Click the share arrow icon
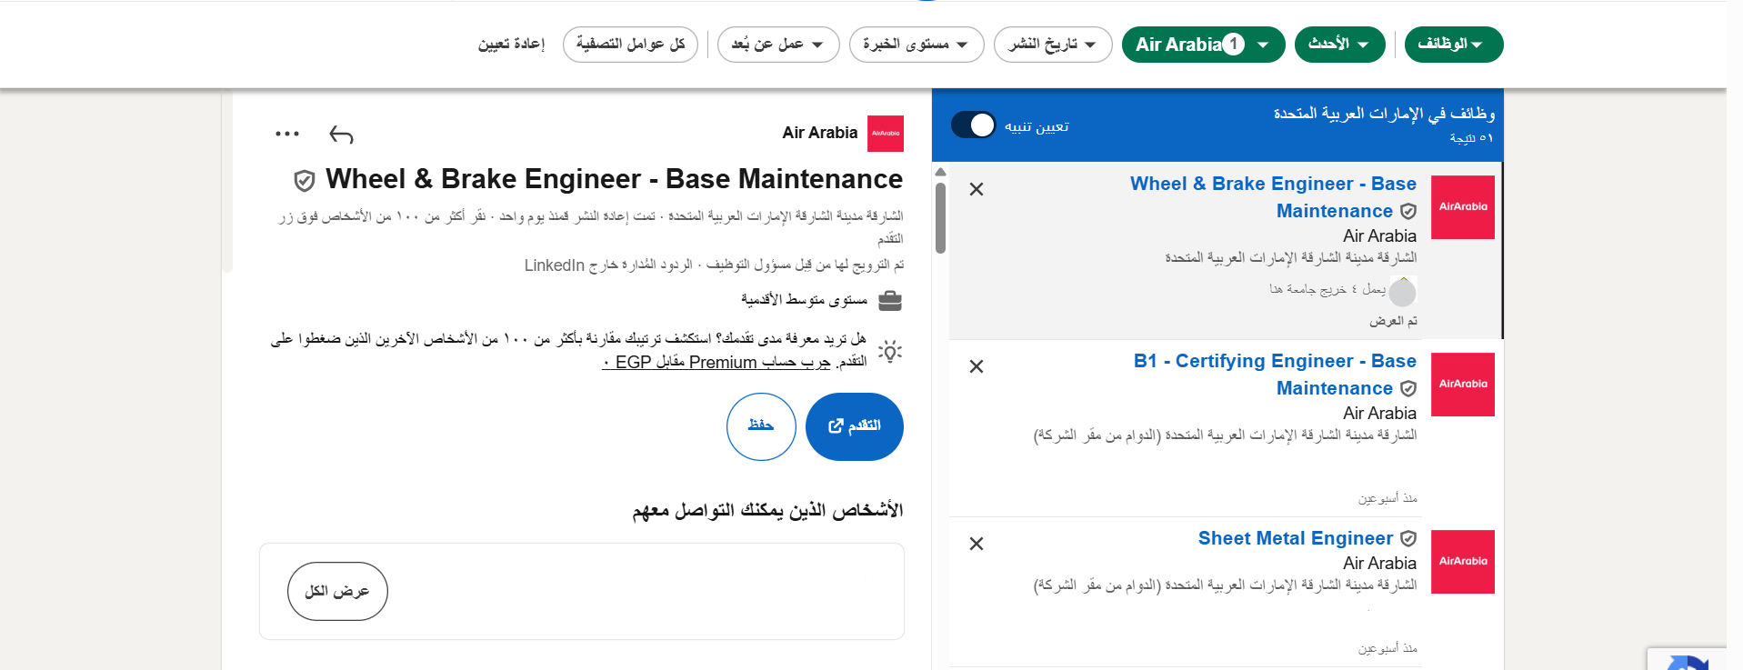The width and height of the screenshot is (1743, 670). (341, 135)
